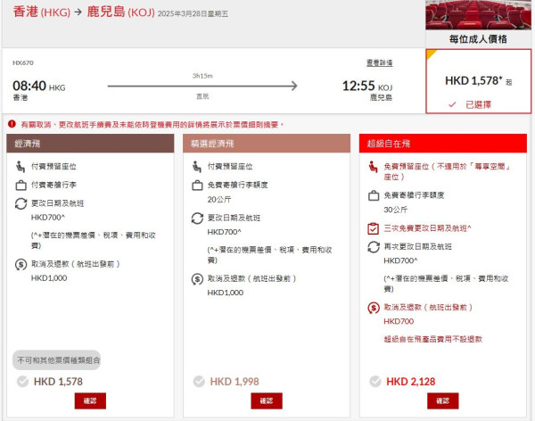Open the 經濟飛 fare header
This screenshot has width=535, height=421.
click(90, 144)
